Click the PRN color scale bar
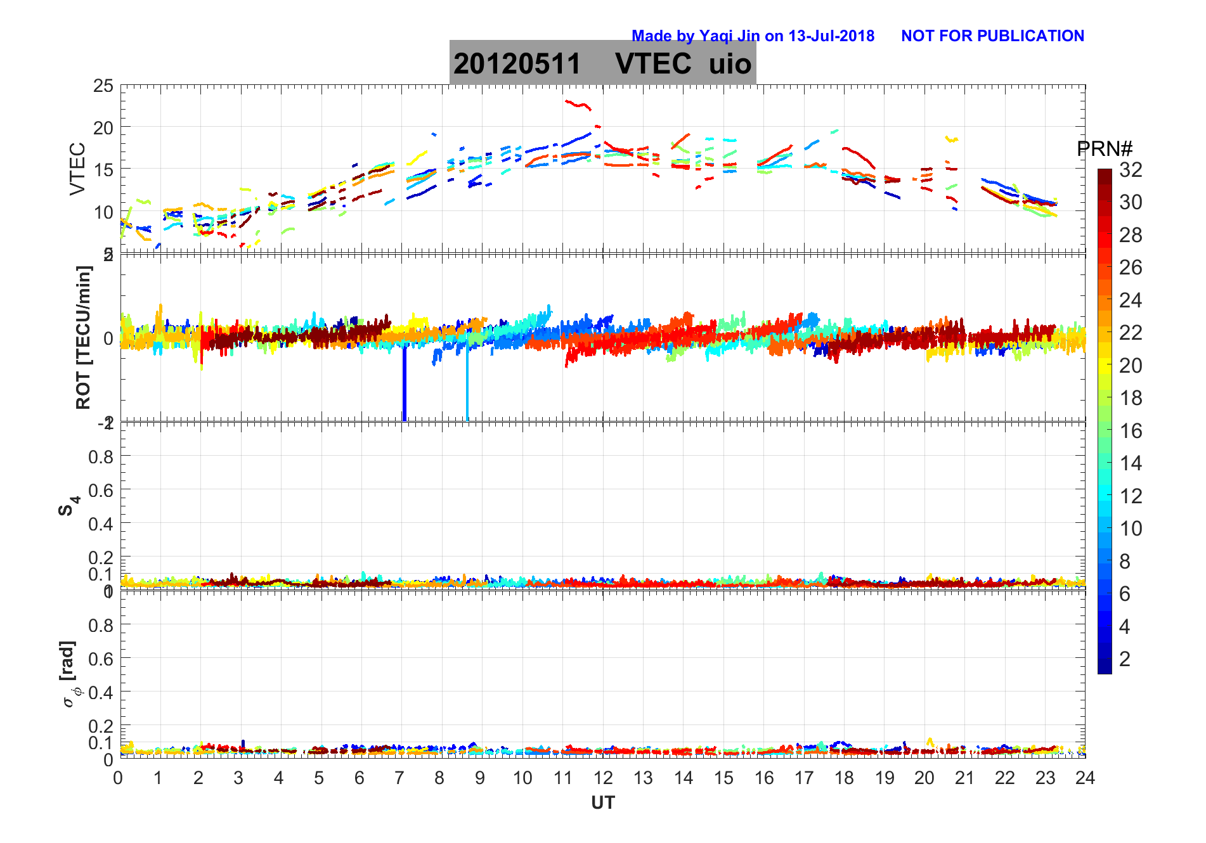 [1105, 421]
